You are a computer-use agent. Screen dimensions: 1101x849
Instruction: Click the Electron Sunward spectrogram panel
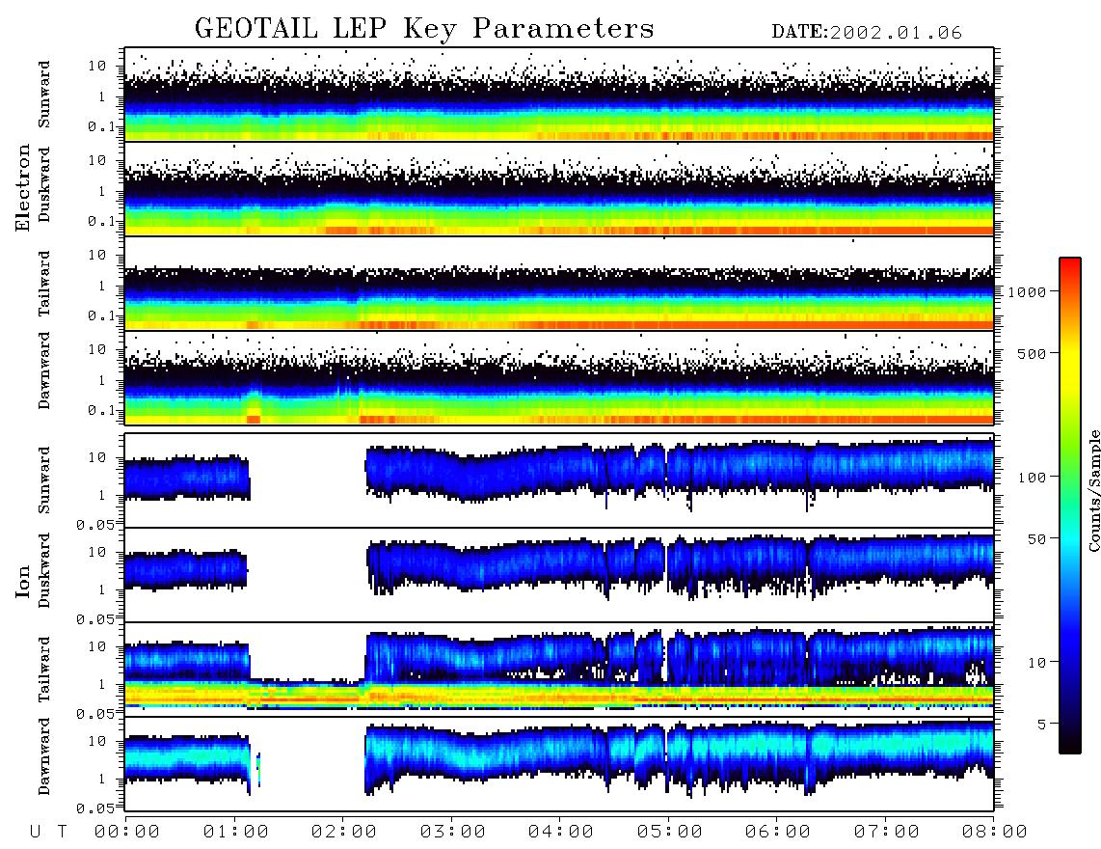coord(559,95)
